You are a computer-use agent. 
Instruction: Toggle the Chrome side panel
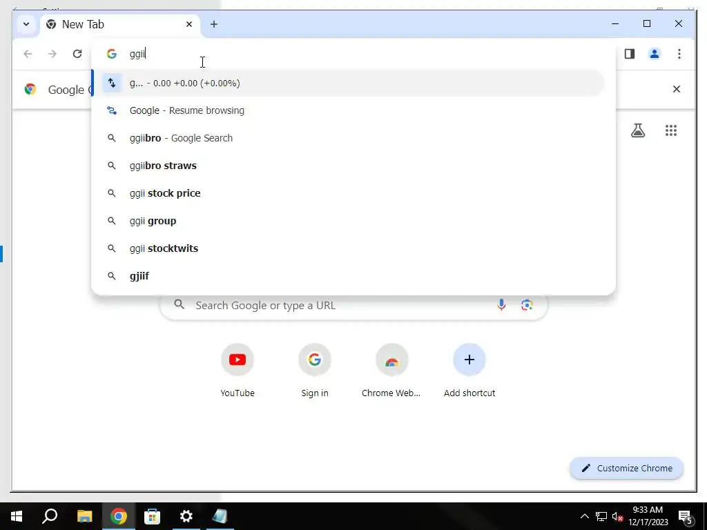coord(630,54)
